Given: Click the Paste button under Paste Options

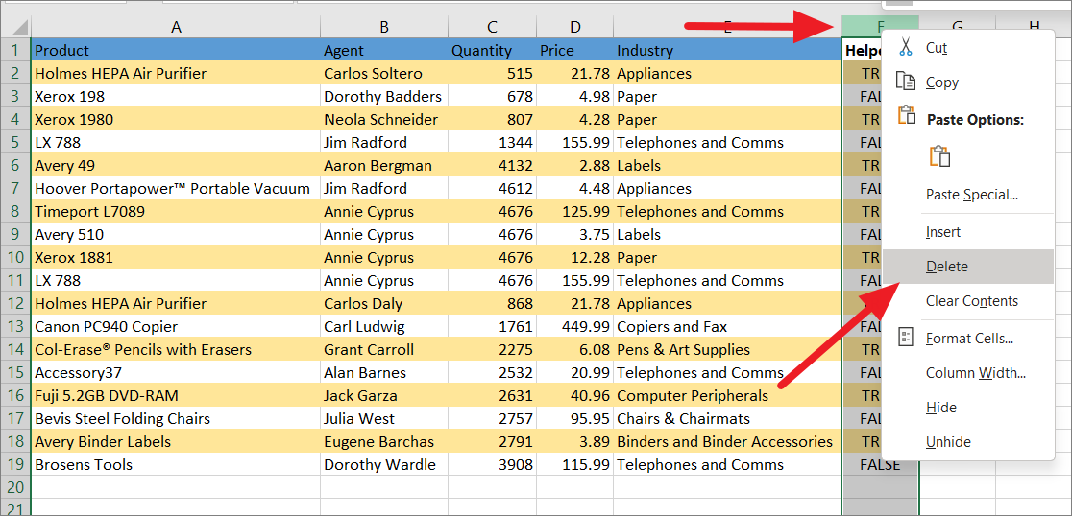Looking at the screenshot, I should (x=940, y=156).
